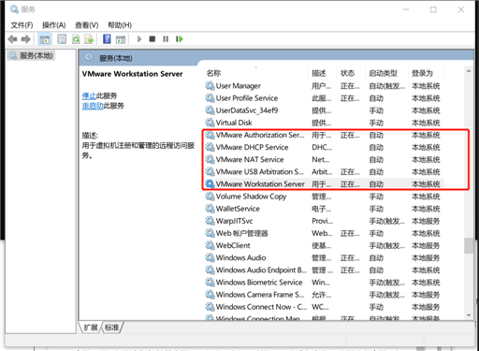Pause the service with the pause icon
The width and height of the screenshot is (479, 351).
166,39
